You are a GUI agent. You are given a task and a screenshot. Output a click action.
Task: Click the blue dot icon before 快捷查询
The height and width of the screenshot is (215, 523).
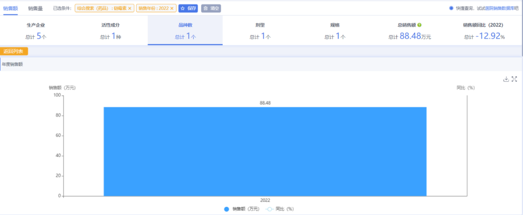pyautogui.click(x=451, y=8)
